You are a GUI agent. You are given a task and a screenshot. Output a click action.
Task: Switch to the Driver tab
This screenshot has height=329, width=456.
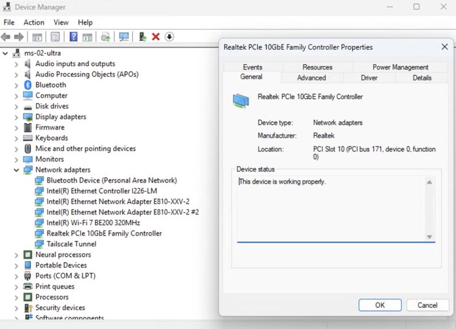(x=368, y=78)
